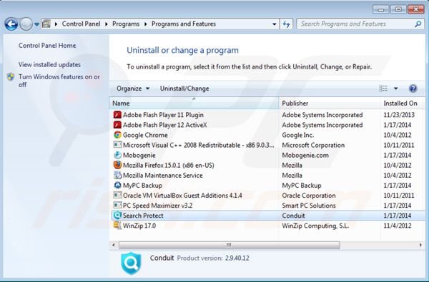
Task: Click the Refresh button beside address bar
Action: [287, 24]
